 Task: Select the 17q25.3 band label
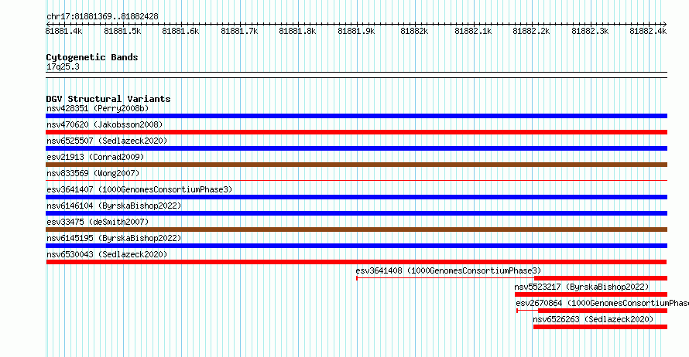63,66
